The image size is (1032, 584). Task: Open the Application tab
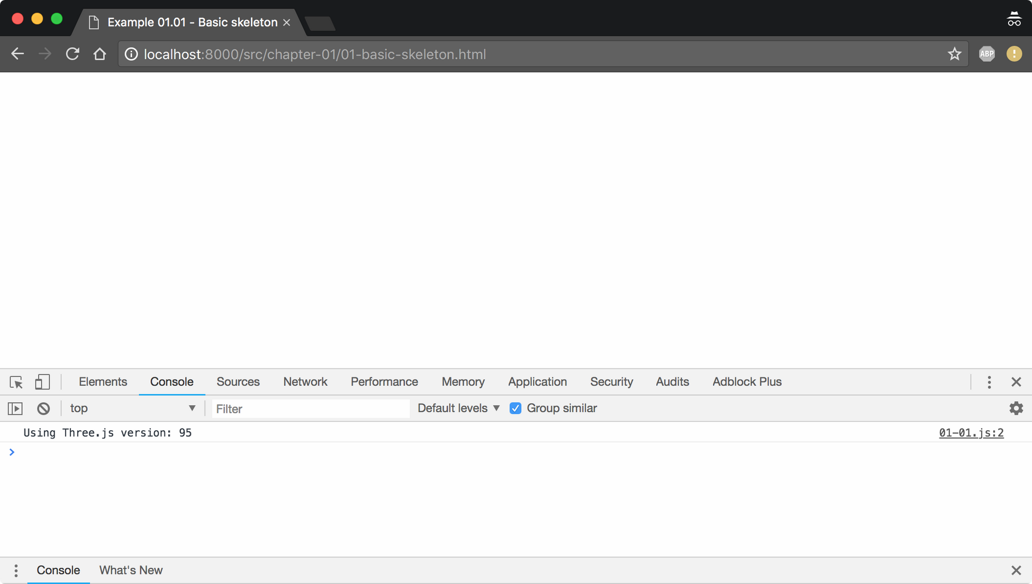click(537, 382)
